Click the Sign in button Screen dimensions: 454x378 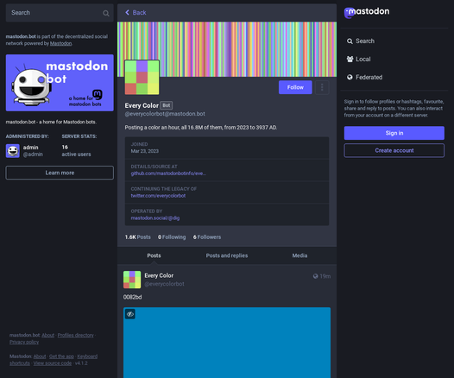(394, 133)
